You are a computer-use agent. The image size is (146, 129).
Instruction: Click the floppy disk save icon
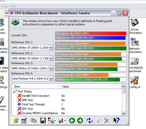[43, 121]
